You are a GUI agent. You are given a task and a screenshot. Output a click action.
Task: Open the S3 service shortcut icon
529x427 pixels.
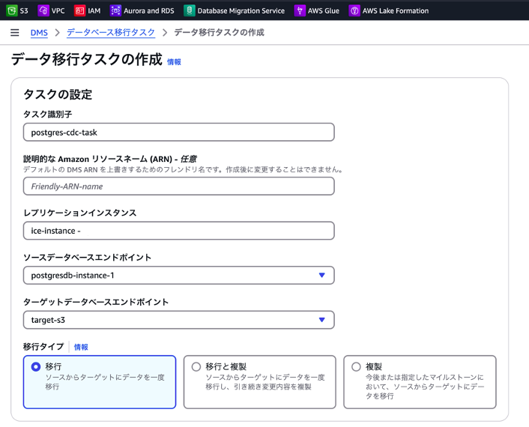(11, 10)
